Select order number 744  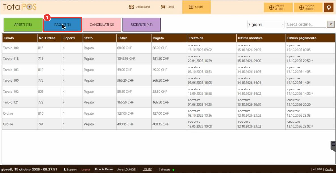41,124
